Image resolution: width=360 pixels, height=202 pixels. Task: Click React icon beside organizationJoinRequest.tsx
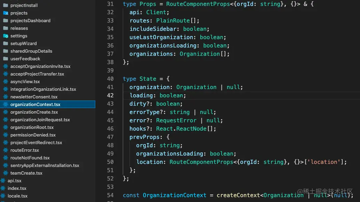point(6,120)
